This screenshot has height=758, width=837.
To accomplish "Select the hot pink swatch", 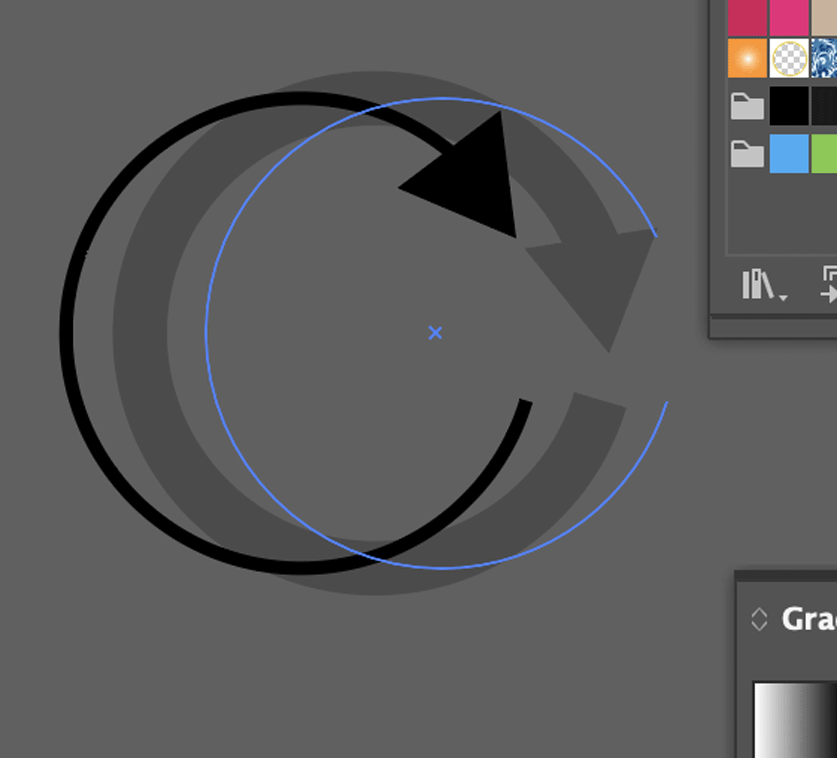I will tap(789, 18).
